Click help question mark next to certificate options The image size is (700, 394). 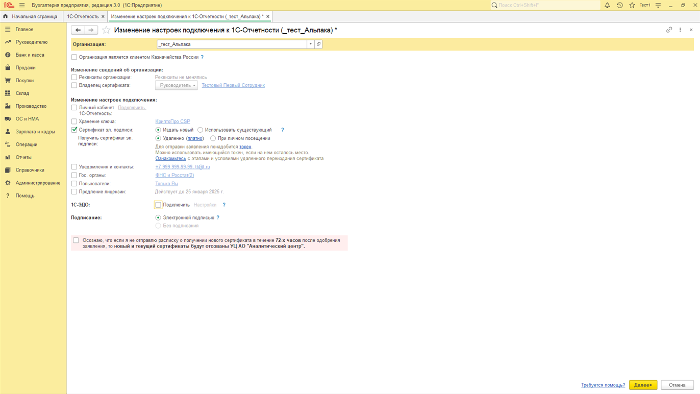point(283,130)
